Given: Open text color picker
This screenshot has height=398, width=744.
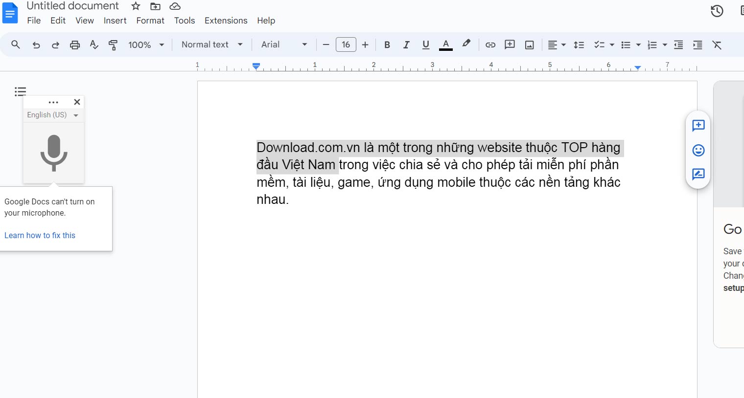Looking at the screenshot, I should [445, 44].
